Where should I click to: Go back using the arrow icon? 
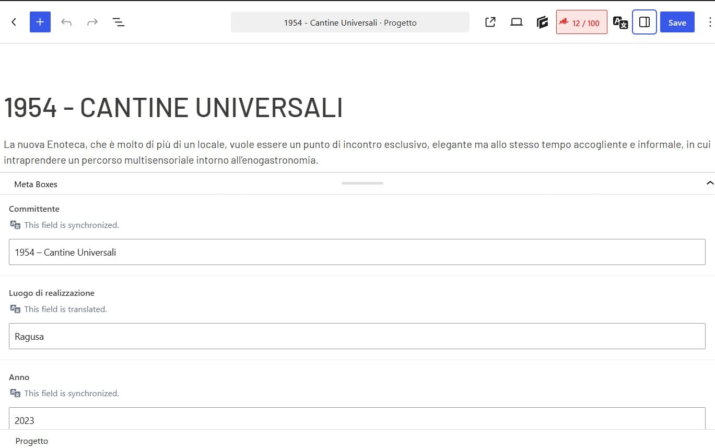[14, 22]
